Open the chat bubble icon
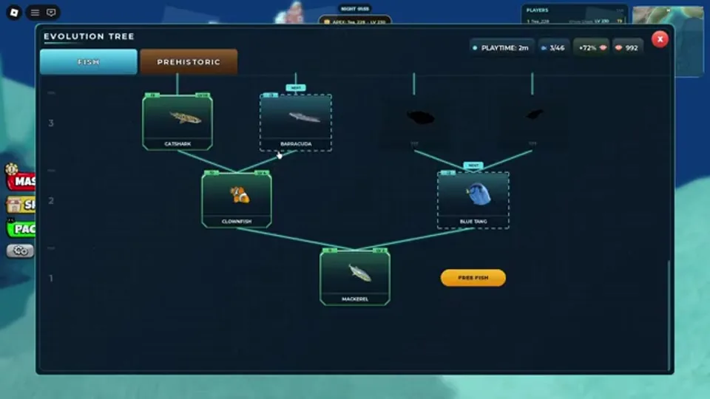Screen dimensions: 710x399 tap(51, 13)
